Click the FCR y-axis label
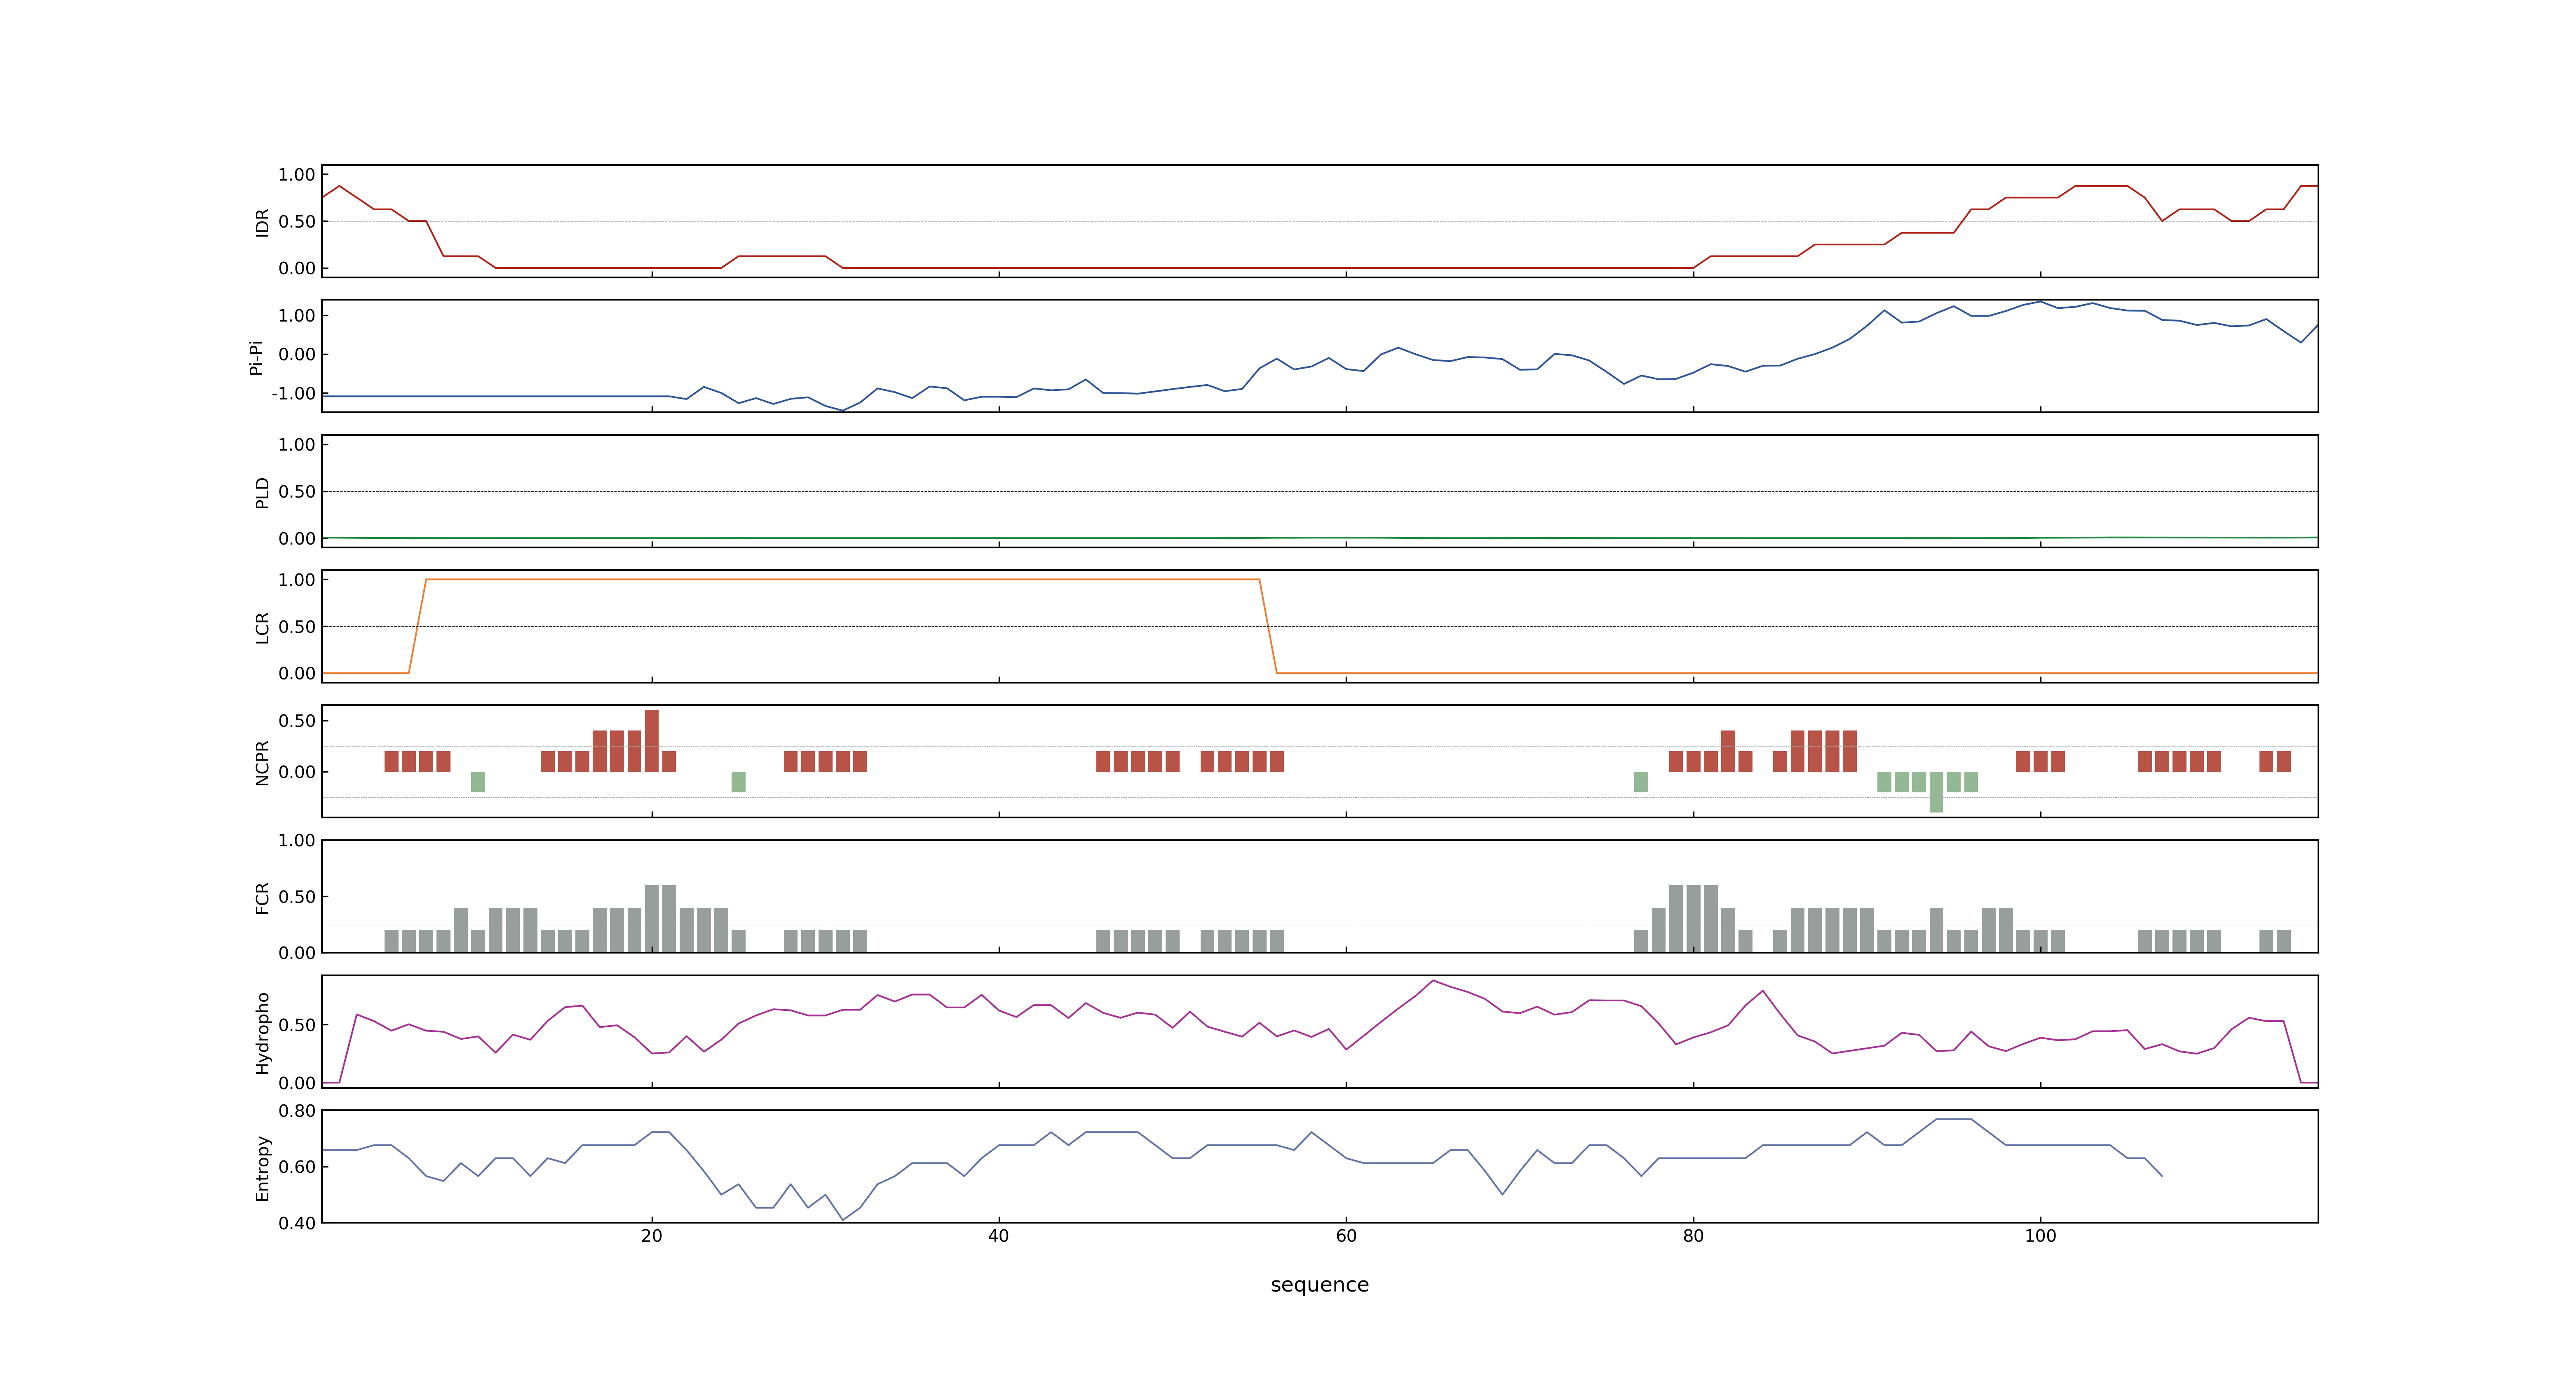The width and height of the screenshot is (2576, 1374). [x=262, y=897]
